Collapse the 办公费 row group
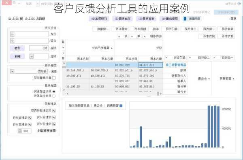The height and width of the screenshot is (160, 243). (x=209, y=79)
